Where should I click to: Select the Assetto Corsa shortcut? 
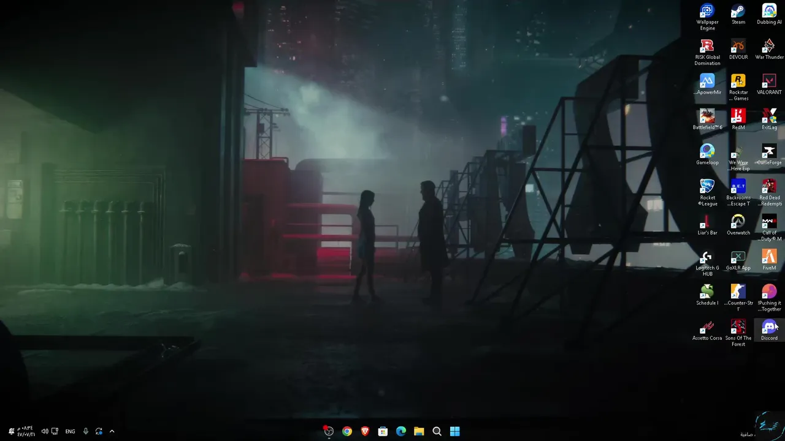click(x=707, y=330)
